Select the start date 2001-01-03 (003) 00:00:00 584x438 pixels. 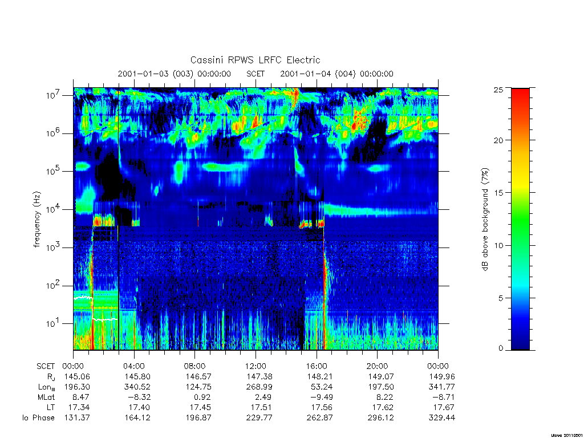(x=175, y=74)
